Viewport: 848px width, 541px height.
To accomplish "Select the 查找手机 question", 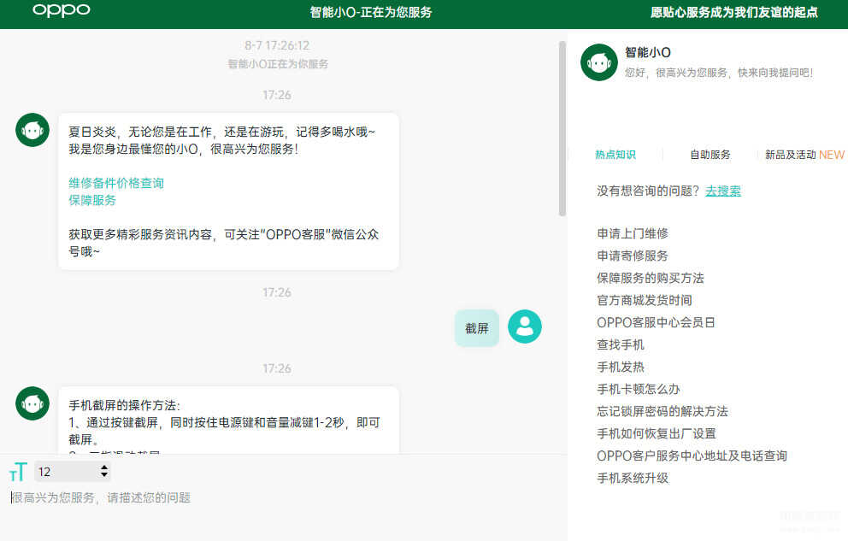I will pos(621,344).
